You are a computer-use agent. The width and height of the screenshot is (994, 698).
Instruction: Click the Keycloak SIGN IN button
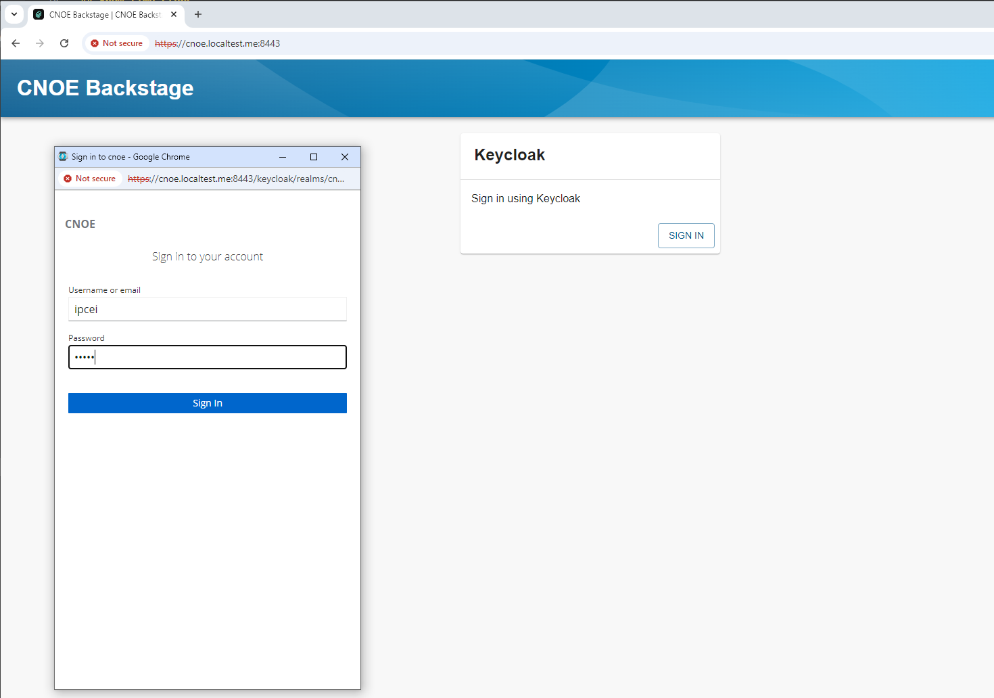tap(686, 235)
